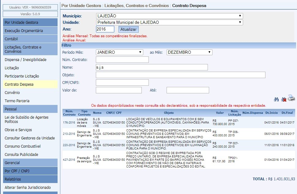Sort by the Valor column header
297x194 pixels.
click(x=220, y=113)
